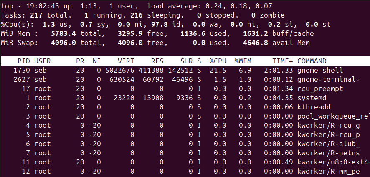The height and width of the screenshot is (177, 370).
Task: Click the VIRT column header
Action: tap(126, 61)
